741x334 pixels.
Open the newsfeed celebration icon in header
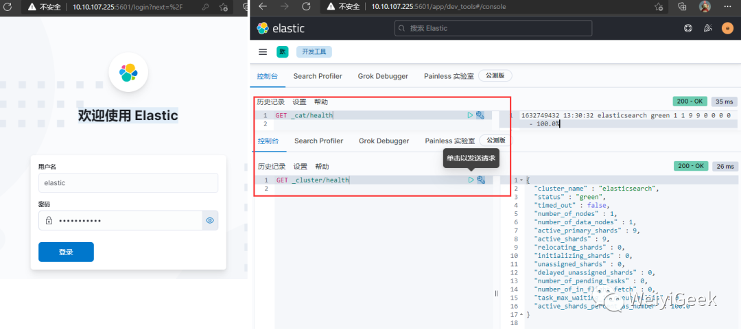click(x=708, y=28)
